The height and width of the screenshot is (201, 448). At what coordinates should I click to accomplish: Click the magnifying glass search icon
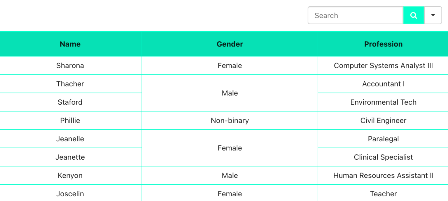point(413,15)
